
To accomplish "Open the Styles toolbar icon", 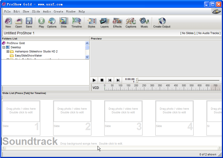I will [91, 22].
